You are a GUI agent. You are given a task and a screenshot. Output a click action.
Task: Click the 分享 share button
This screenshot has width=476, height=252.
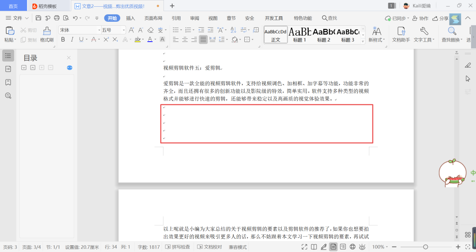[x=440, y=18]
